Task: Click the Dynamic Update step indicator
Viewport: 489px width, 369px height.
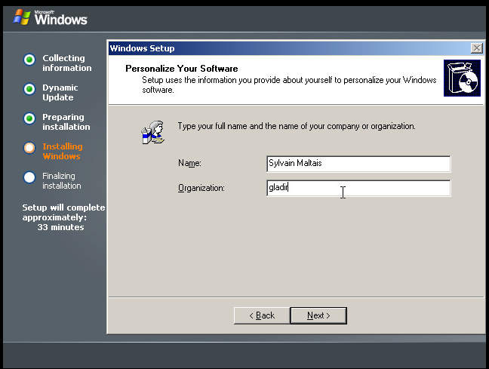Action: point(29,89)
